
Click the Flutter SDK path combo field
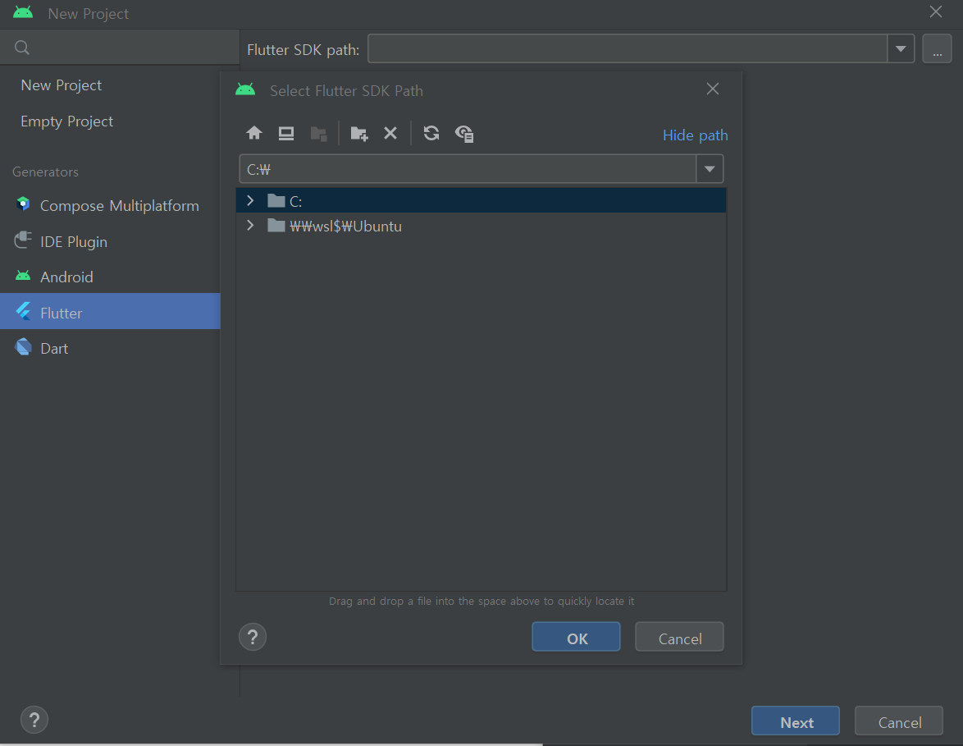coord(627,48)
